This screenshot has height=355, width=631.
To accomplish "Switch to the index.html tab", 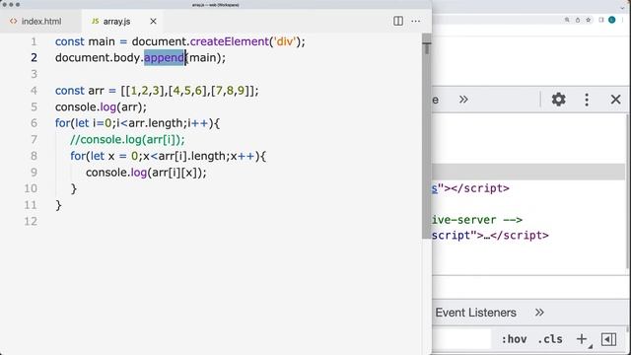I will click(40, 22).
